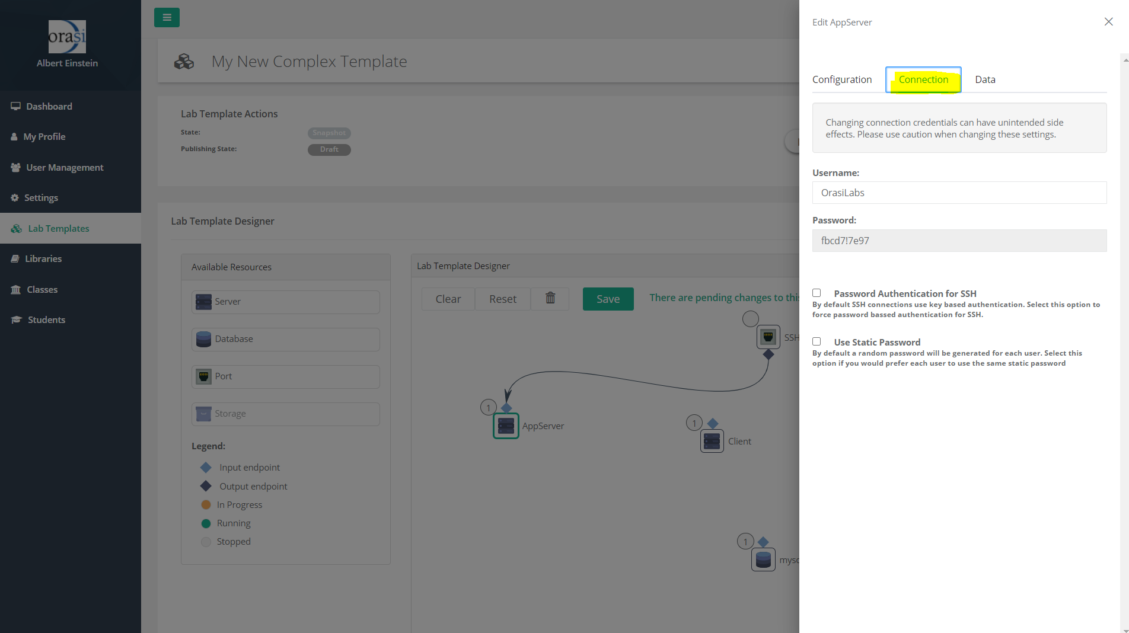Screen dimensions: 1129x633
Task: Click the My Profile person icon
Action: (x=14, y=136)
